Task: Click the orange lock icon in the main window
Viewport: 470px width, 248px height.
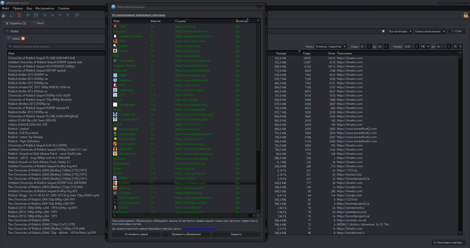Action: (466, 15)
